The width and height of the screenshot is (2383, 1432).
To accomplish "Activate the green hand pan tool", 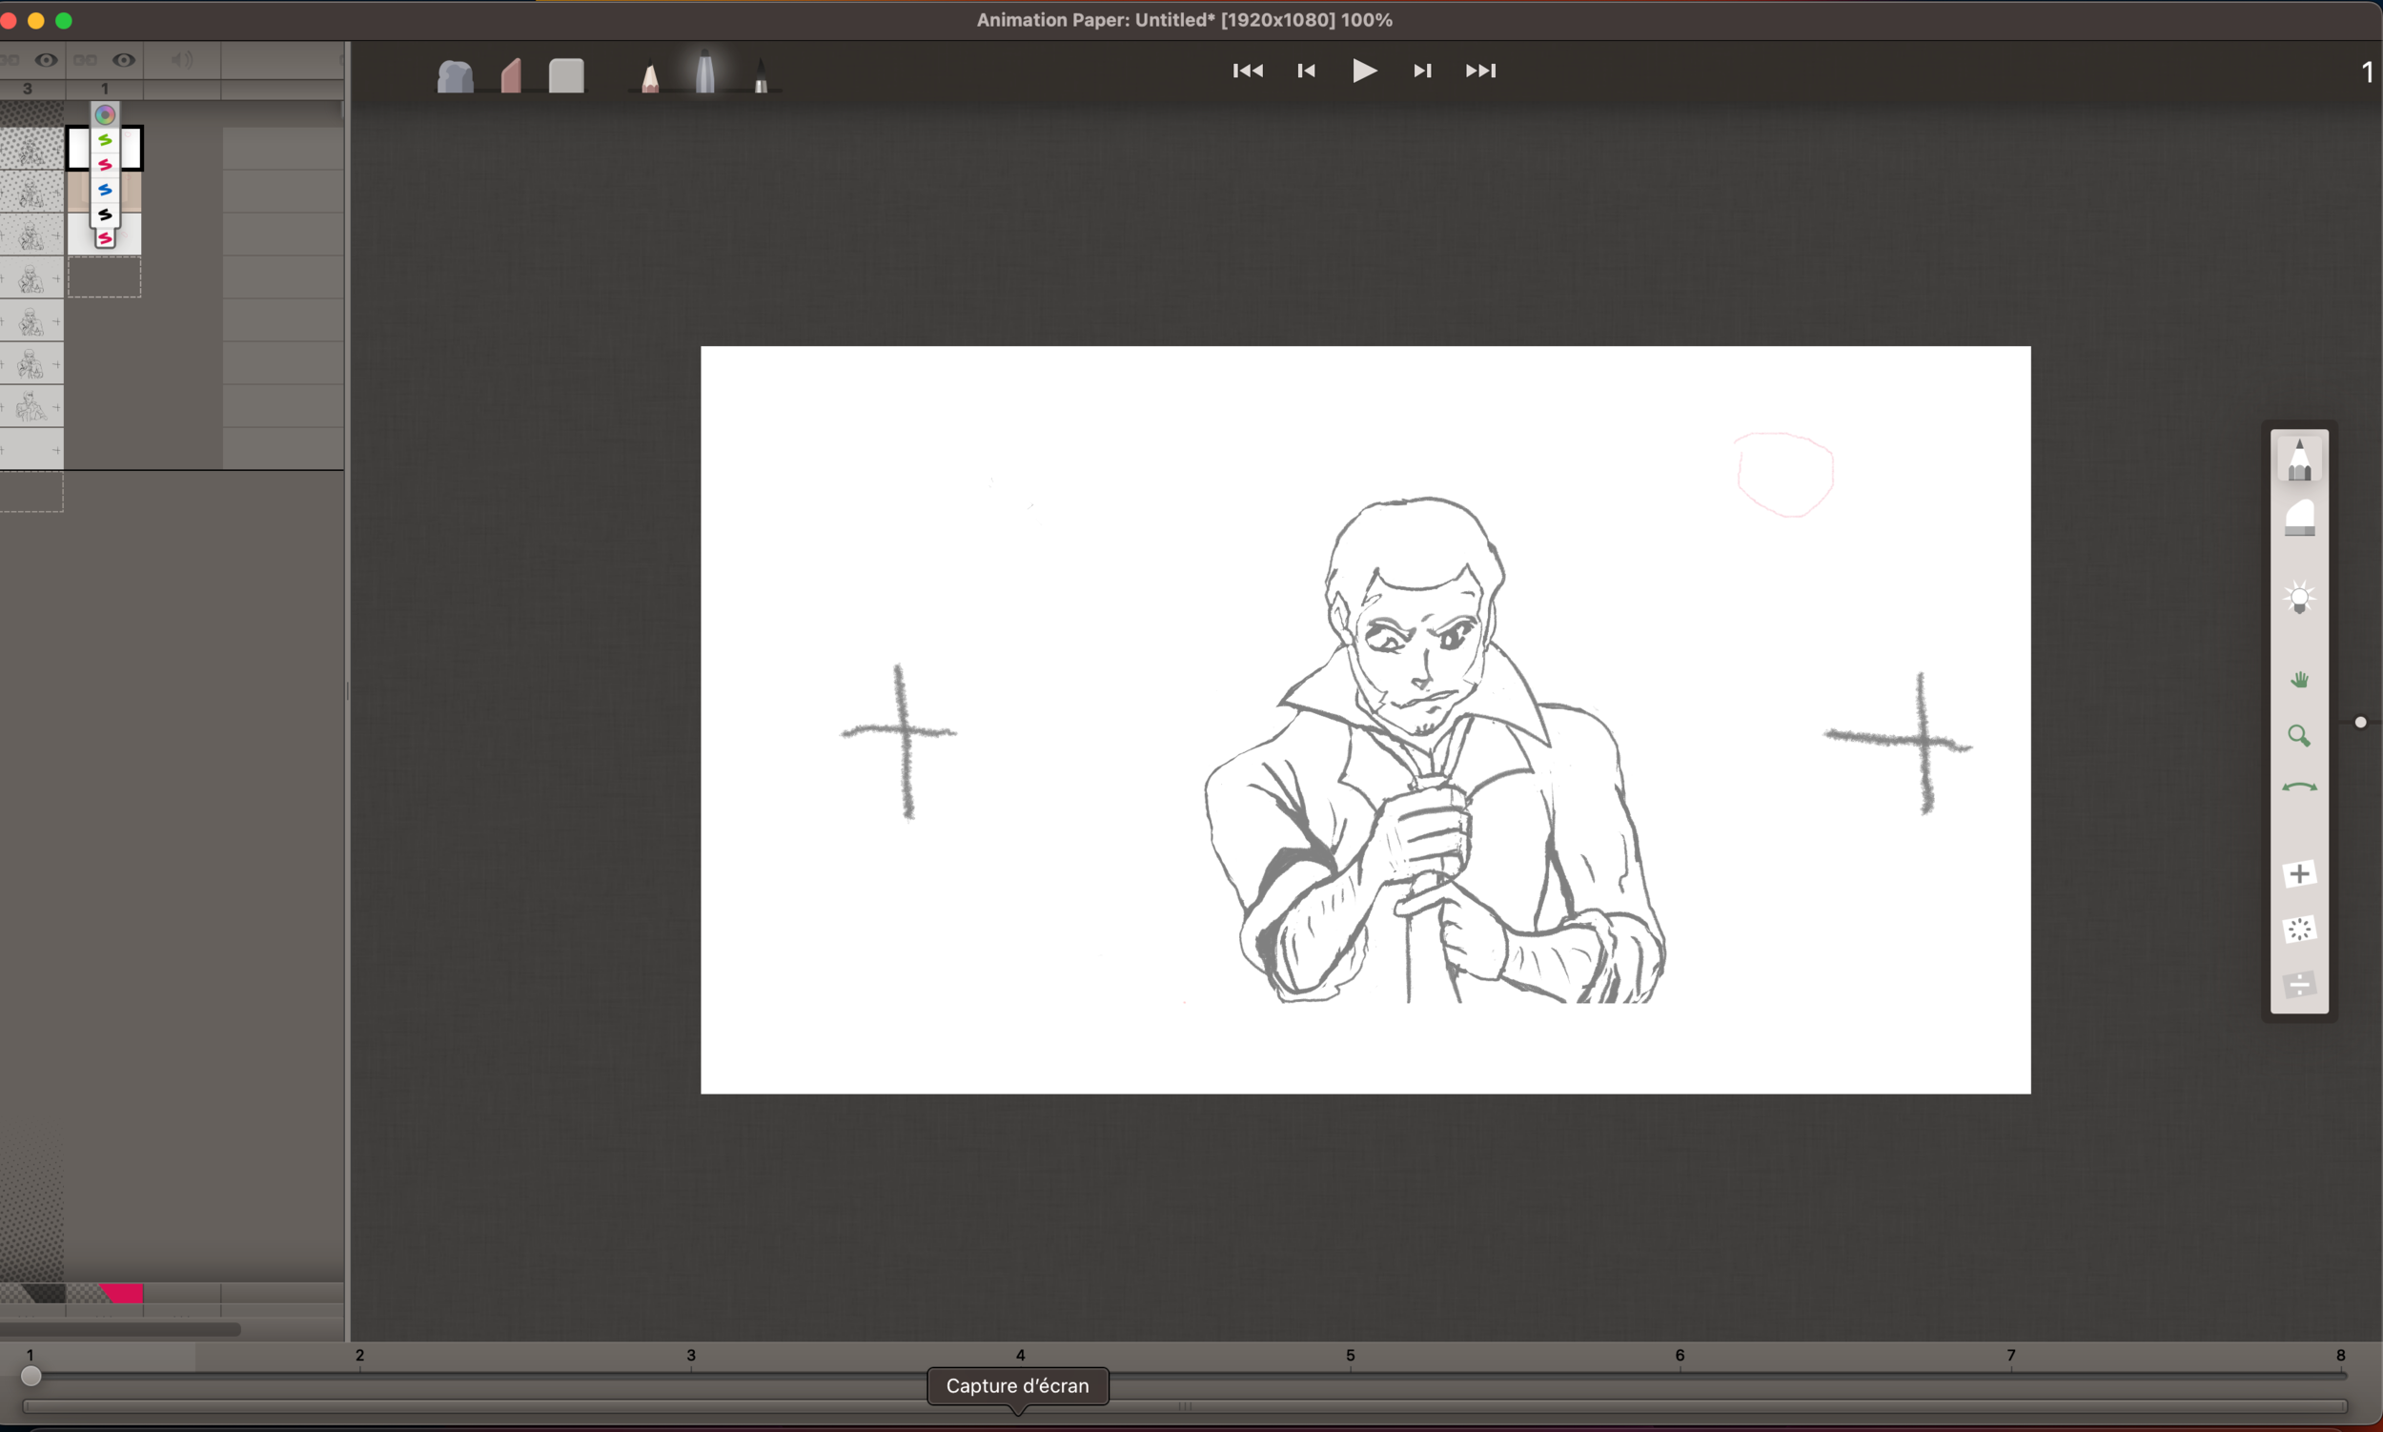I will [2299, 681].
